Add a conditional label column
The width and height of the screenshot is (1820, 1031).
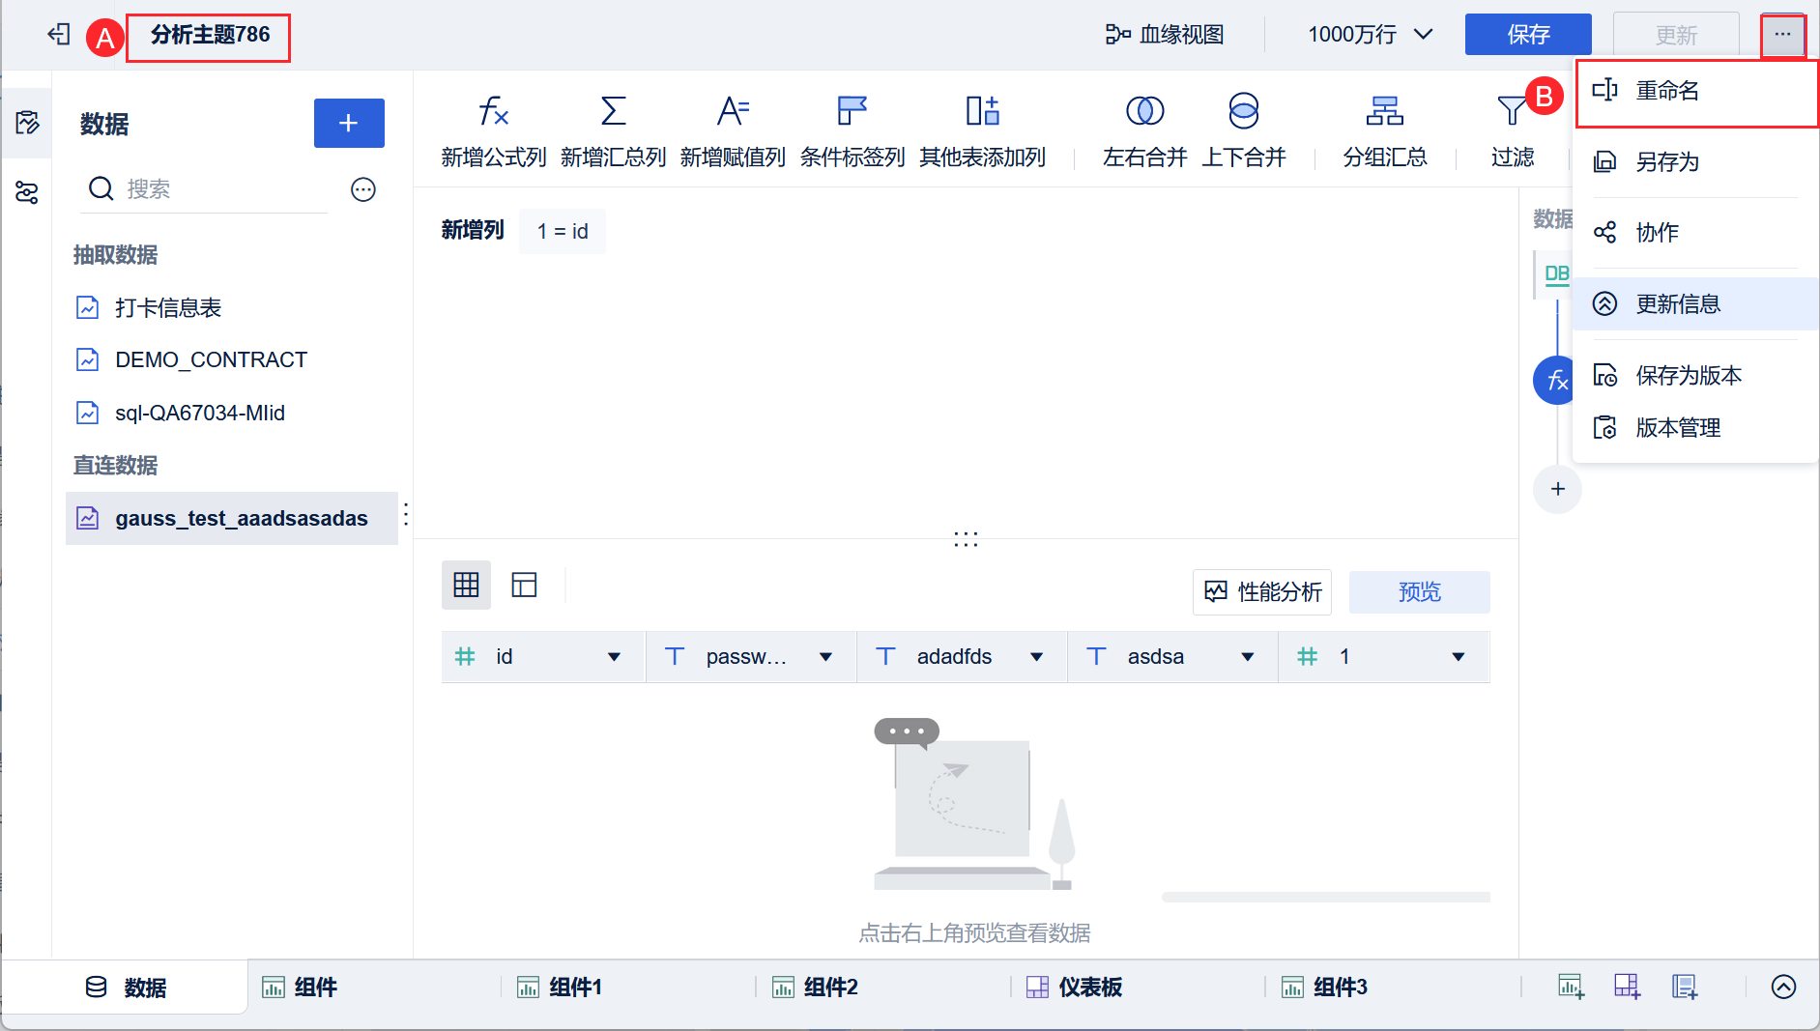[852, 131]
